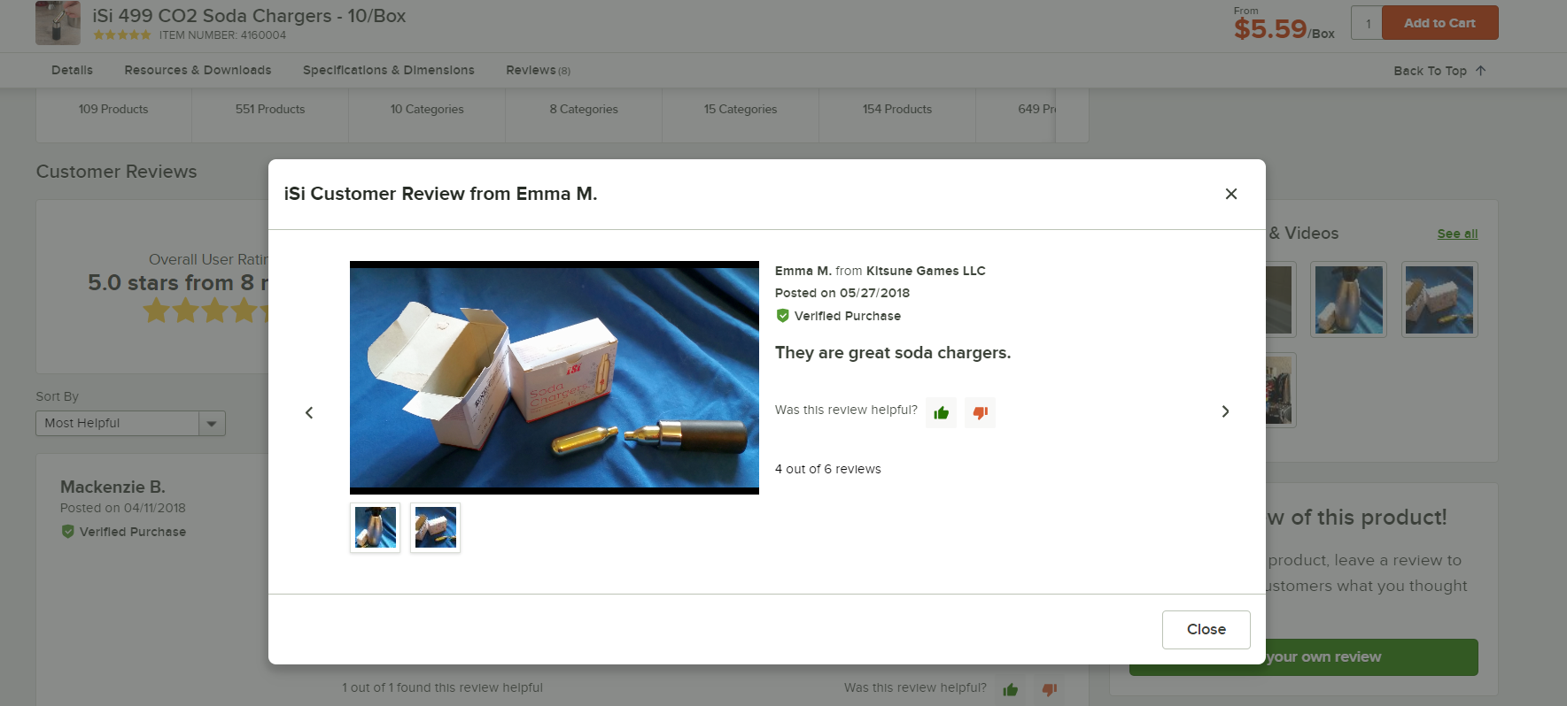Open the 551 Products category card
The height and width of the screenshot is (706, 1567).
click(x=270, y=110)
